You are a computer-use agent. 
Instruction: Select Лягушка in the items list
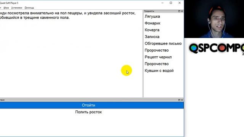[x=152, y=16]
